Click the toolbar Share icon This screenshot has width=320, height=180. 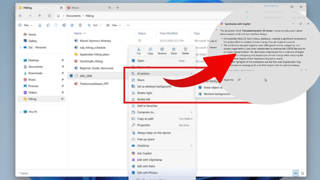tap(72, 25)
